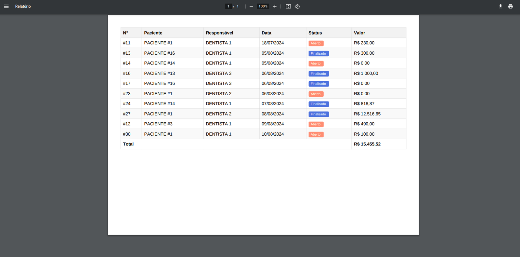This screenshot has width=520, height=257.
Task: Click the 100% zoom level field
Action: coord(263,7)
